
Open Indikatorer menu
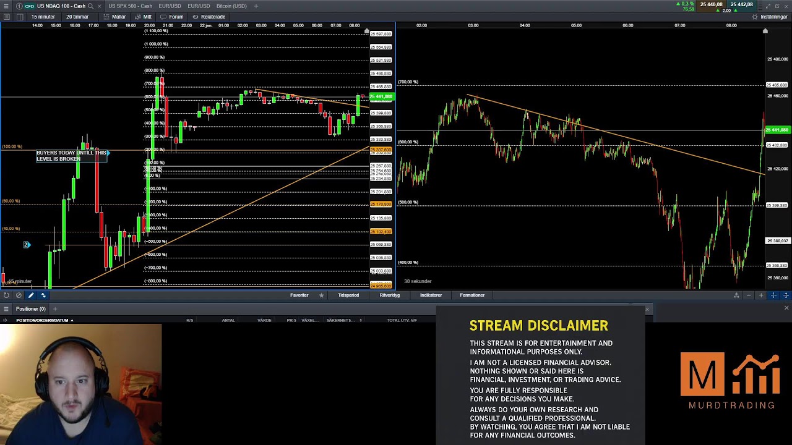click(431, 295)
